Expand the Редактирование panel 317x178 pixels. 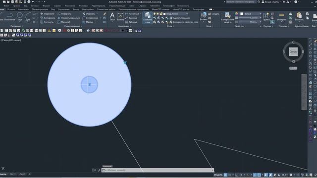[x=73, y=26]
